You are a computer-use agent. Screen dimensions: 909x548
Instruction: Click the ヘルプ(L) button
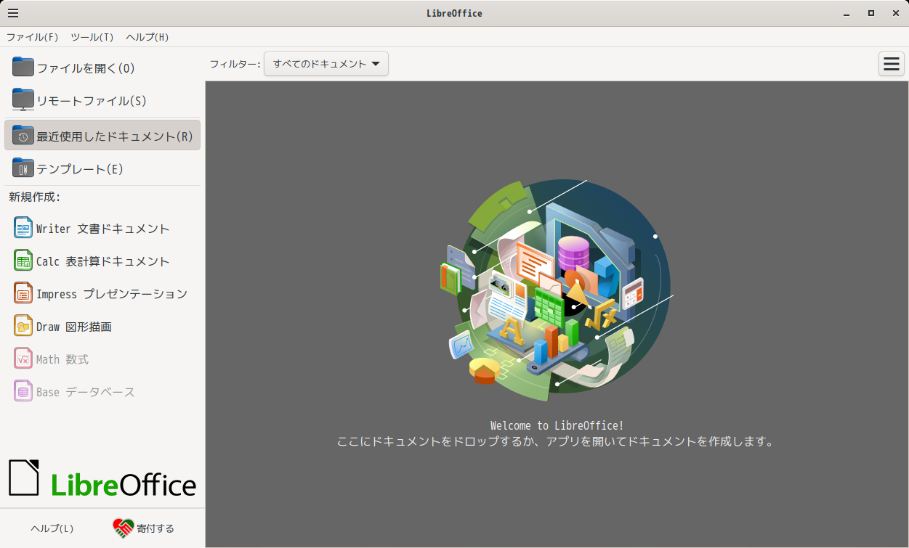52,528
